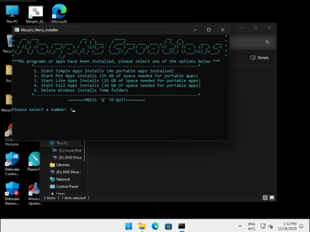This screenshot has height=232, width=310.
Task: Click the '1 item selected' status text
Action: coord(74,198)
